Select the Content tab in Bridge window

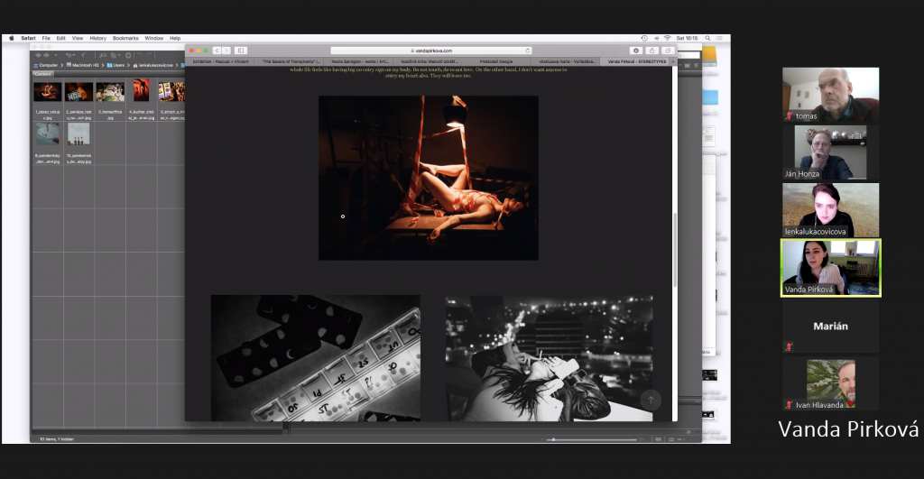pyautogui.click(x=43, y=74)
